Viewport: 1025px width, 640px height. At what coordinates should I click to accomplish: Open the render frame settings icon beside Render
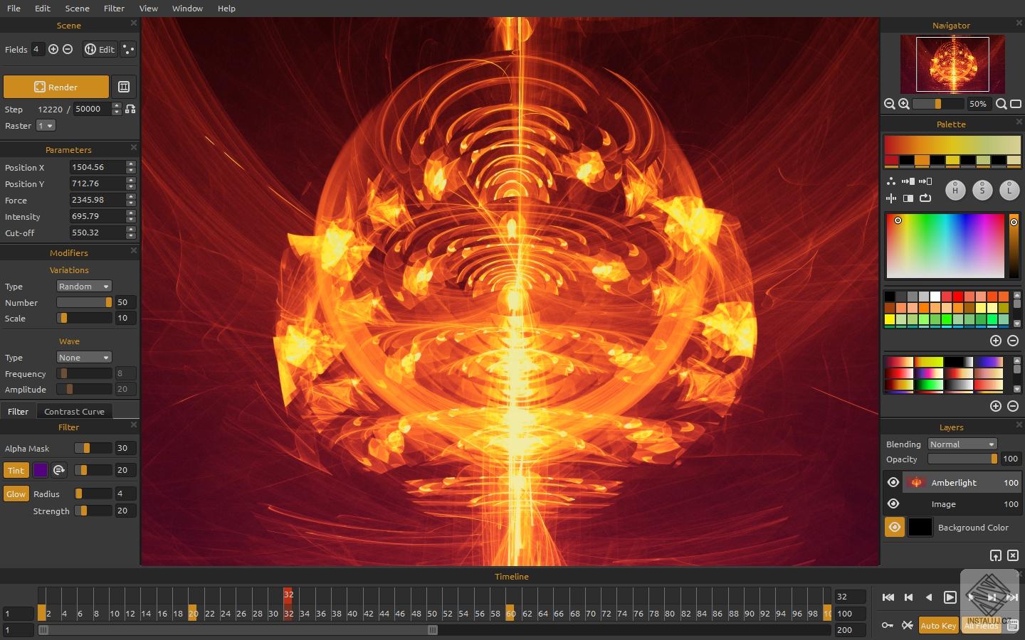124,86
